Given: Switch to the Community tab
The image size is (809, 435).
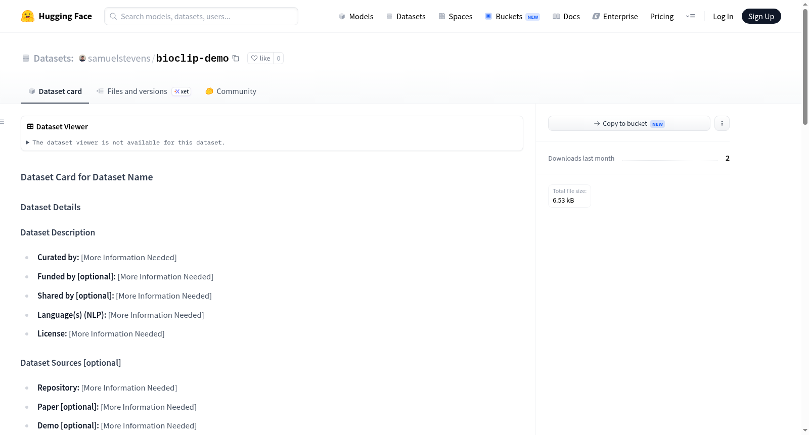Looking at the screenshot, I should click(231, 91).
